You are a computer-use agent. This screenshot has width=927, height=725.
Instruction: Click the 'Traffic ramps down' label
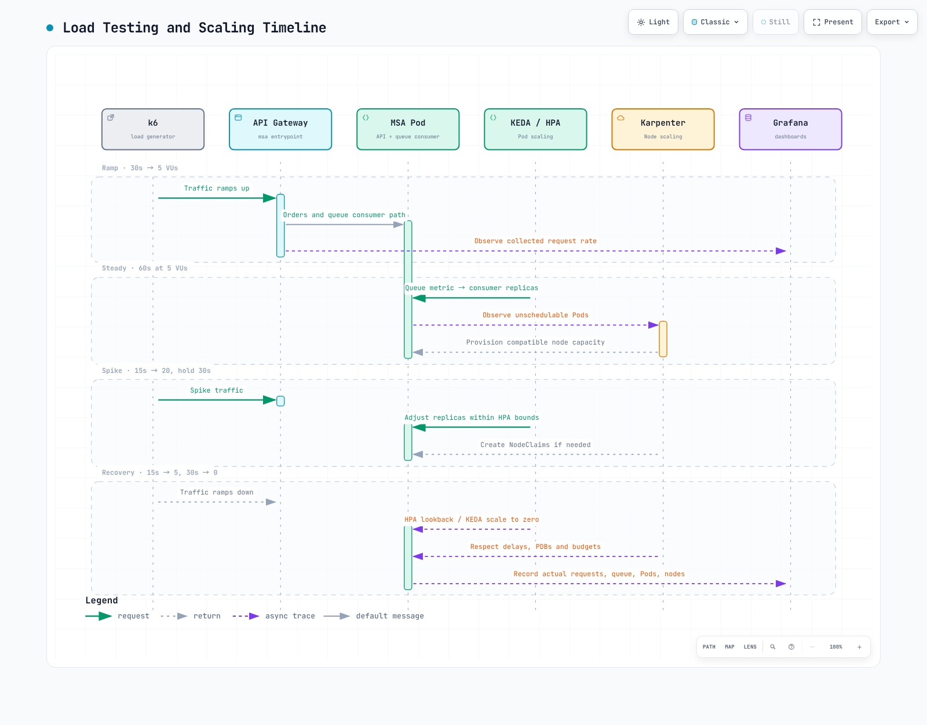coord(217,492)
